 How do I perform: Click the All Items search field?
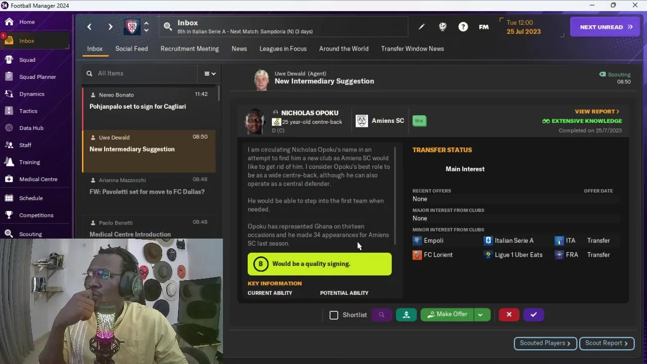click(140, 74)
